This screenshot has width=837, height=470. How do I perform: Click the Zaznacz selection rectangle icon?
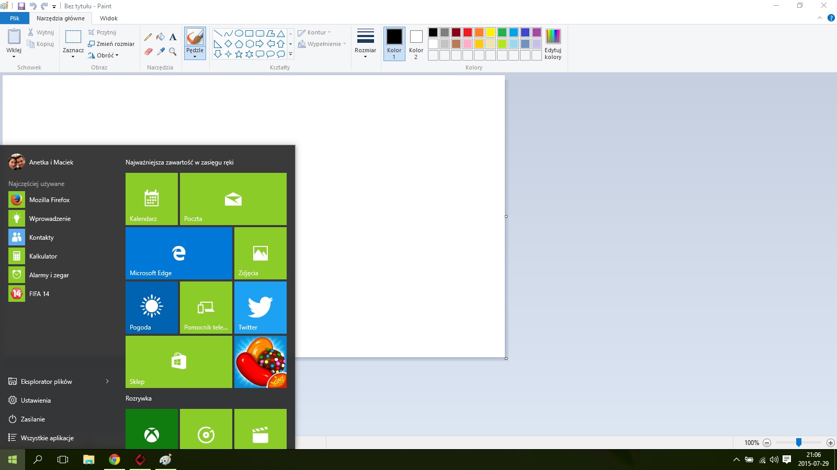(73, 37)
